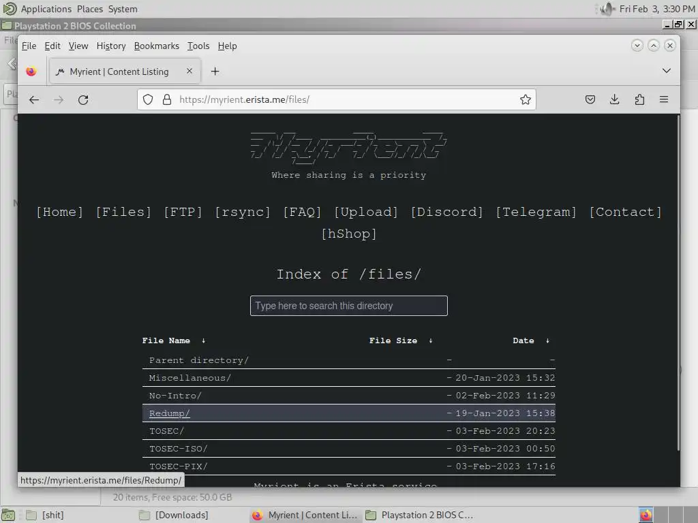Click the volume icon in system tray

pos(607,9)
